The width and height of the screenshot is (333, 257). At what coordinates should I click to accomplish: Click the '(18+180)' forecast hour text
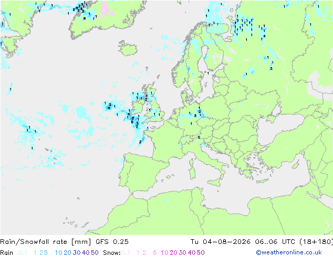(316, 242)
